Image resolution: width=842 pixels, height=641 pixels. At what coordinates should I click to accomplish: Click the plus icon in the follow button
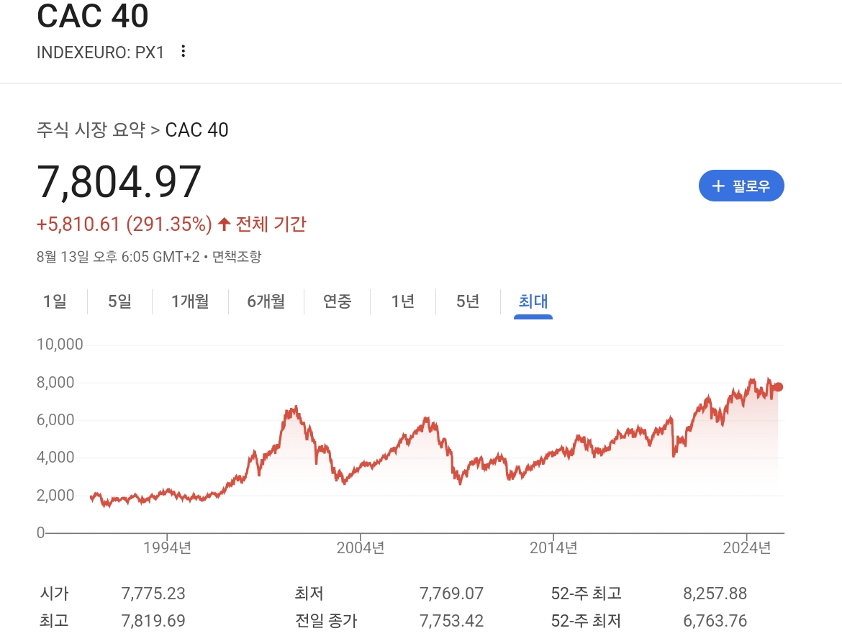pos(718,186)
